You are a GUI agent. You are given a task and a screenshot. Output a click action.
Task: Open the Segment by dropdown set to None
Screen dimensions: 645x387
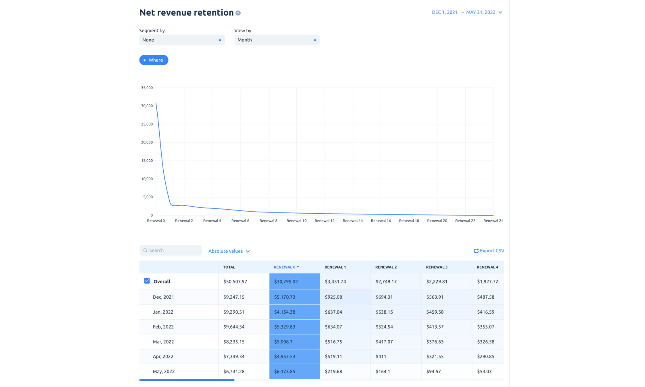182,40
